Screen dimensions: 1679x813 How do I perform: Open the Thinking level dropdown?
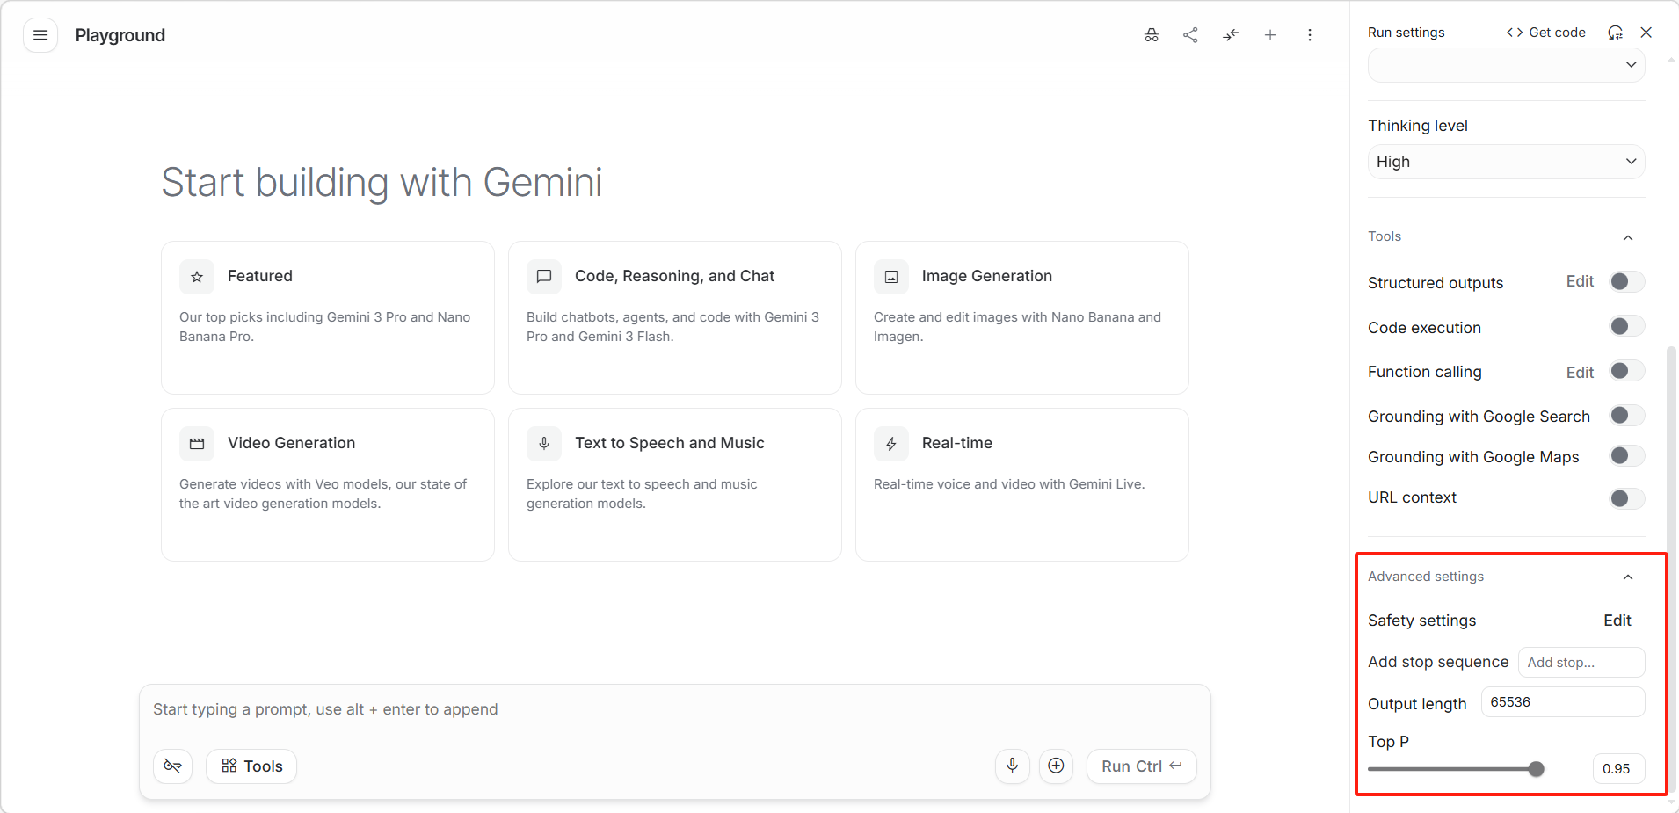[1507, 162]
